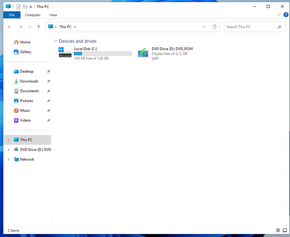Screen dimensions: 290x237
Task: Expand DVD Drive (D:) in navigation pane
Action: (8, 149)
